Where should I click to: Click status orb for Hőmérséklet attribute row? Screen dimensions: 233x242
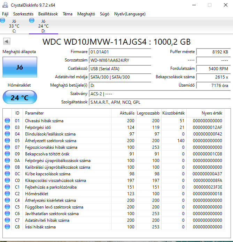tap(7, 193)
